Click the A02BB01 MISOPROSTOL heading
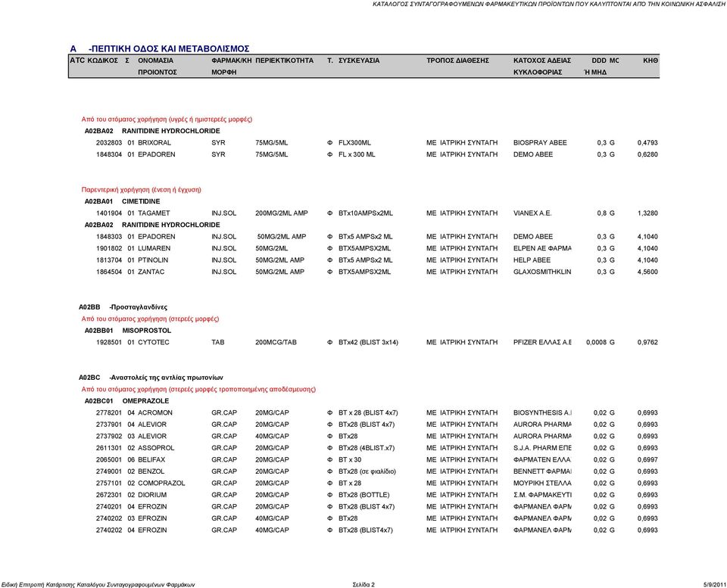Viewport: 727px width, 588px height. click(128, 331)
